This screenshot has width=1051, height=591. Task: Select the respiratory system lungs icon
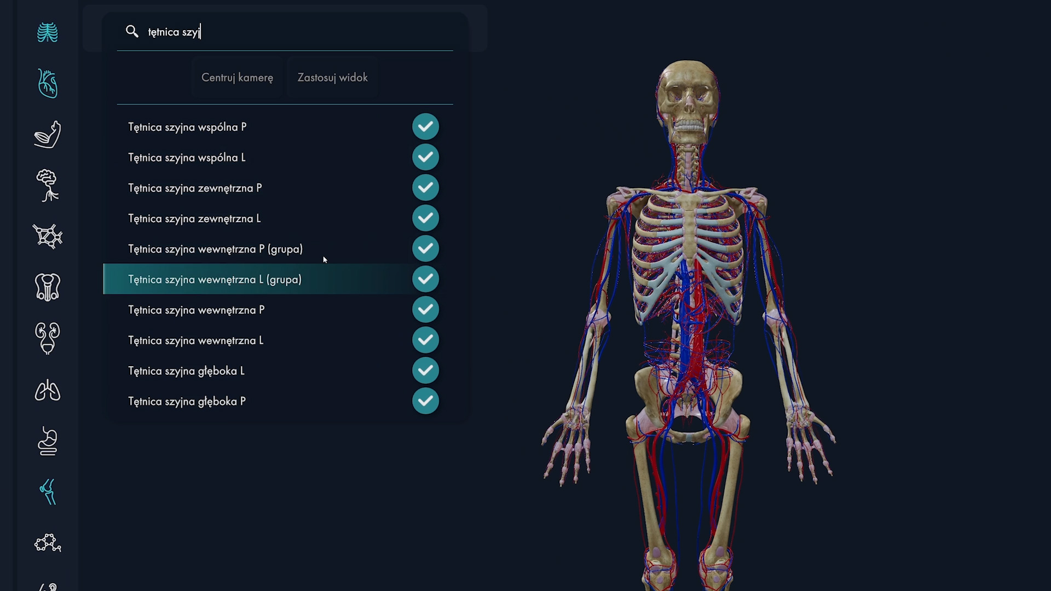click(48, 390)
